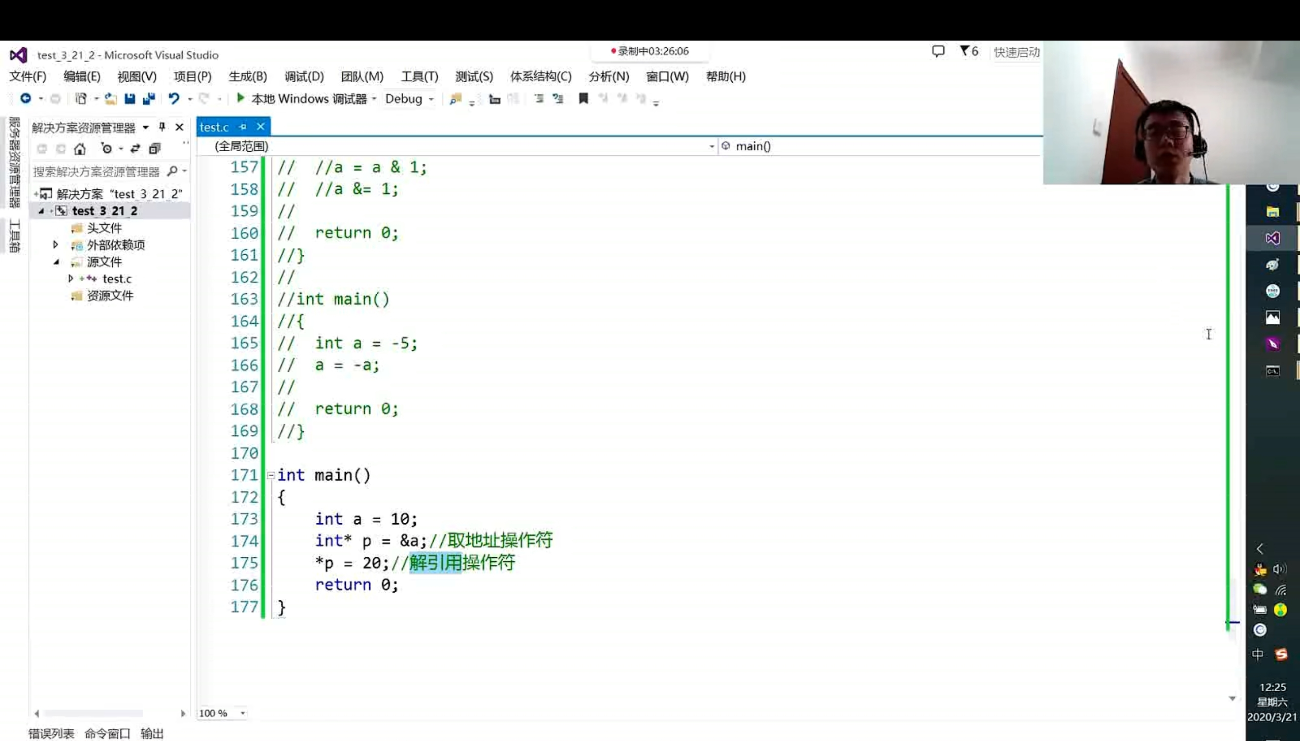This screenshot has height=741, width=1300.
Task: Select the 解决方案 "test_3_21_2" root node
Action: pos(119,194)
